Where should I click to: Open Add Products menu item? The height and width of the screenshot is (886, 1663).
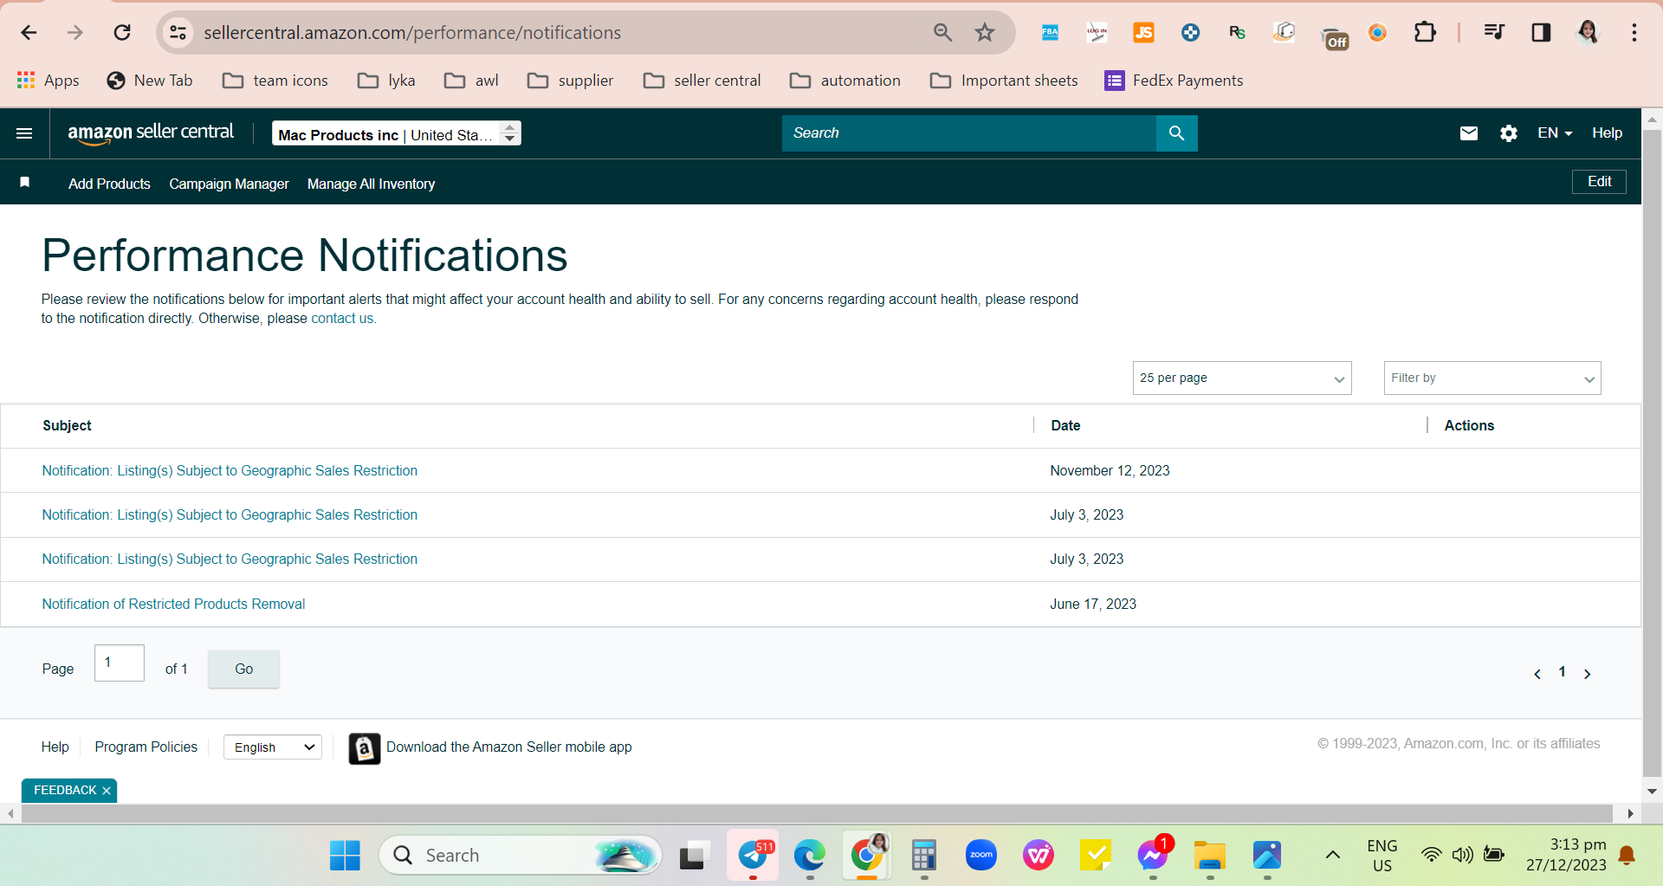point(109,184)
